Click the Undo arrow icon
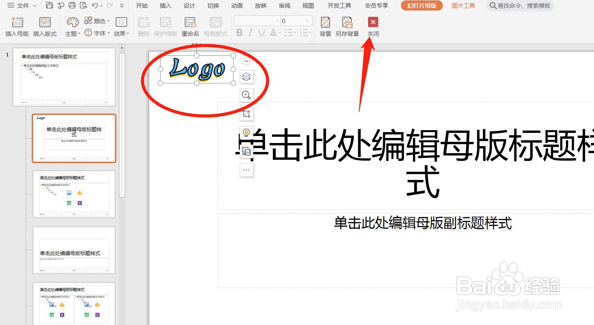Image resolution: width=594 pixels, height=325 pixels. pos(95,5)
